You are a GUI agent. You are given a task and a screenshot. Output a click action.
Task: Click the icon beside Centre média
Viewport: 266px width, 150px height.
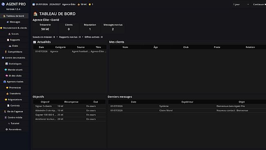click(x=6, y=118)
